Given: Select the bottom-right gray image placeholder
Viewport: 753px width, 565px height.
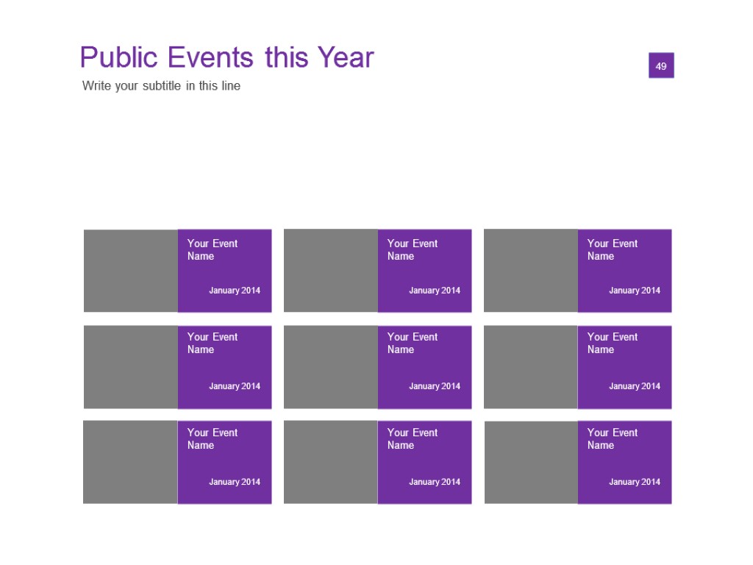Looking at the screenshot, I should 531,462.
